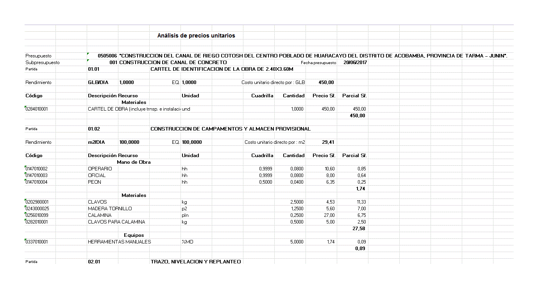Click 'CONSTRUCCION DE CAMPAMENTOS Y ALMACEN PROVISIONAL' title

(x=231, y=129)
